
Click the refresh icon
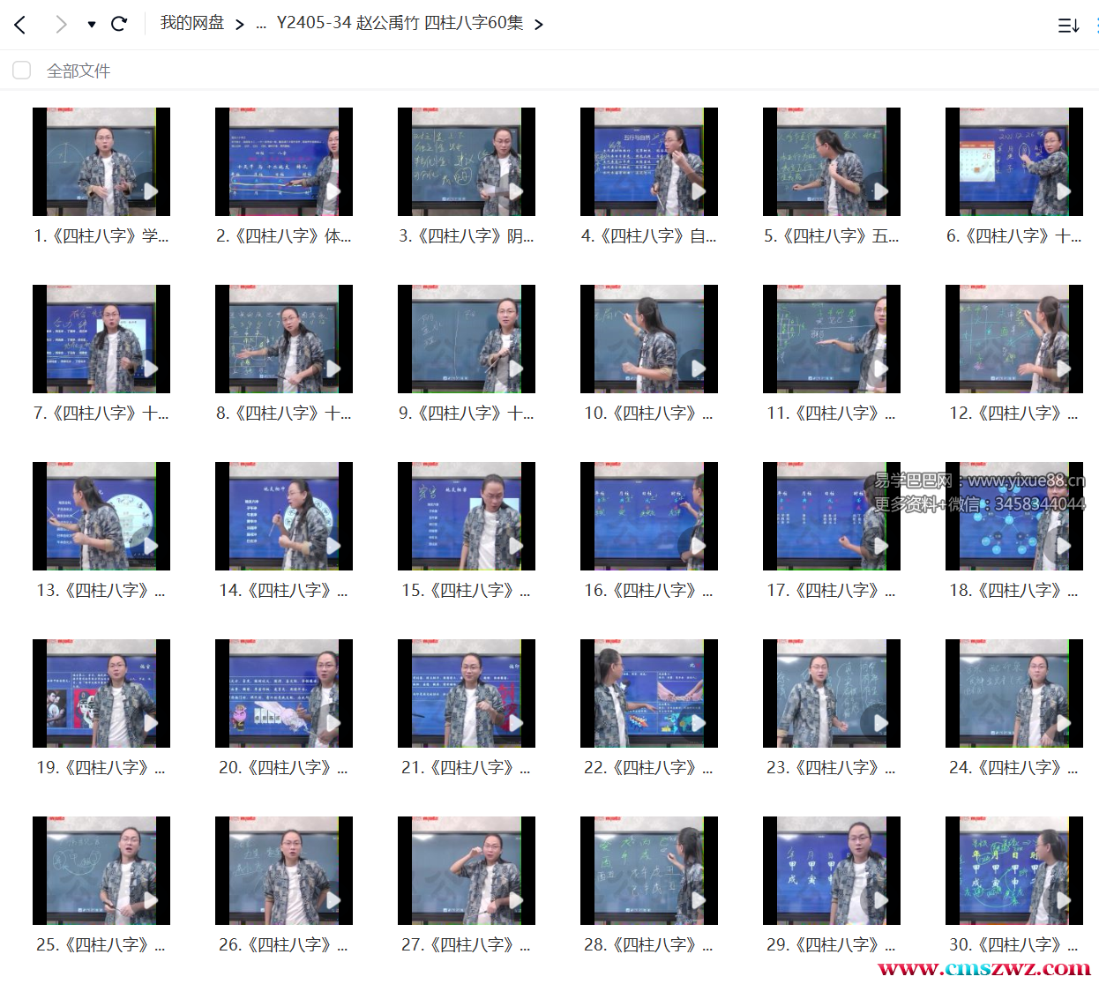(119, 24)
